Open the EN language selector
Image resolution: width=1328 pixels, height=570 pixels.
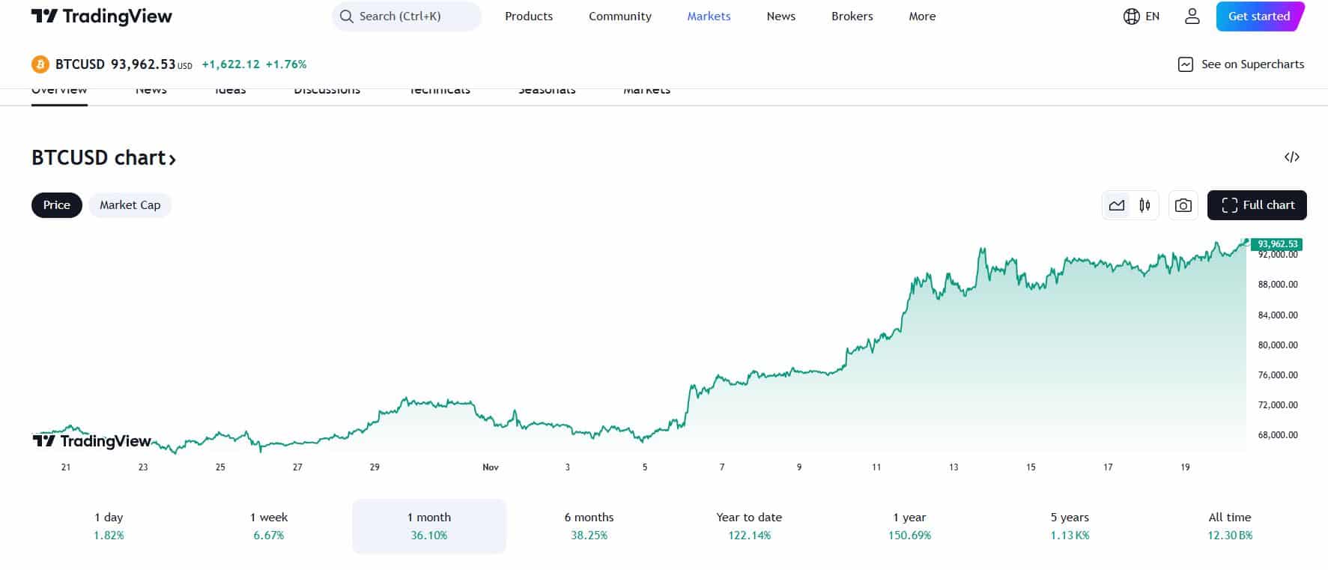click(1141, 16)
